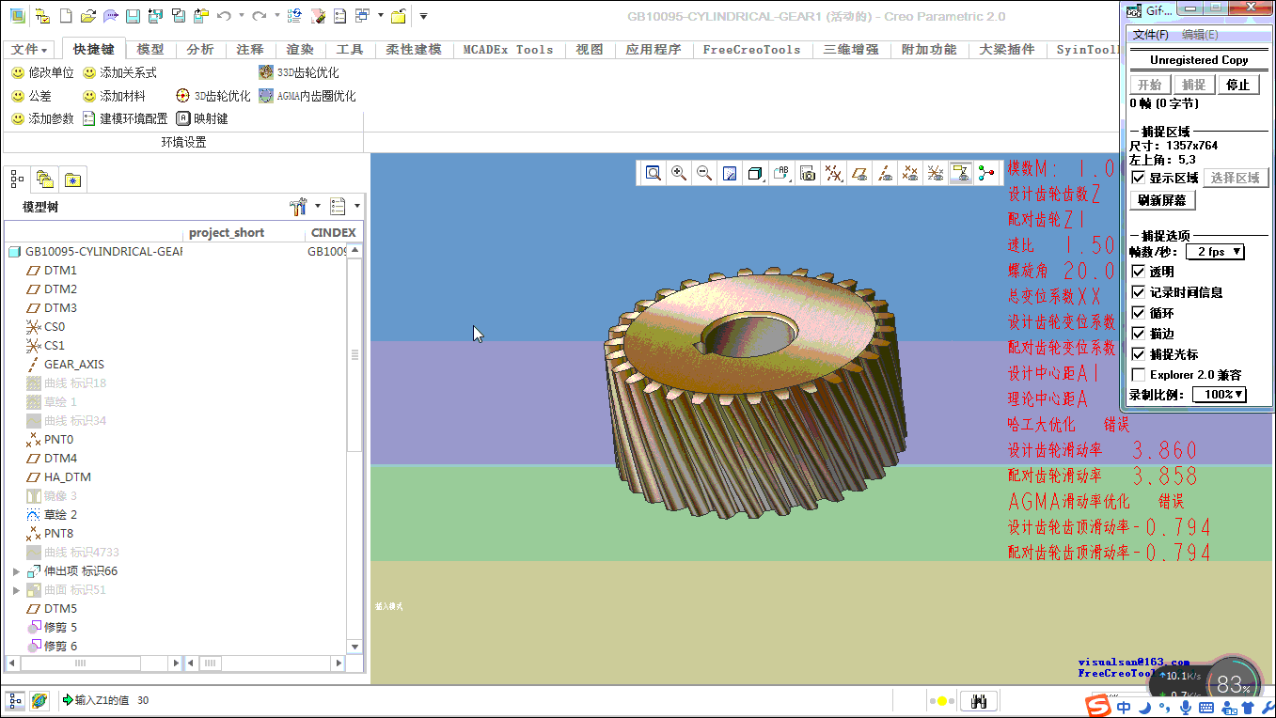Open 建模环境配置 settings

(125, 118)
